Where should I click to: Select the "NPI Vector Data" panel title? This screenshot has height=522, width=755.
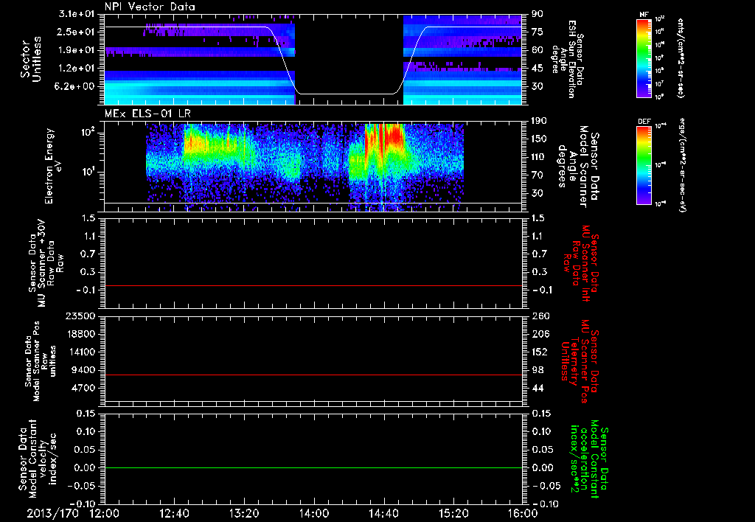[150, 7]
